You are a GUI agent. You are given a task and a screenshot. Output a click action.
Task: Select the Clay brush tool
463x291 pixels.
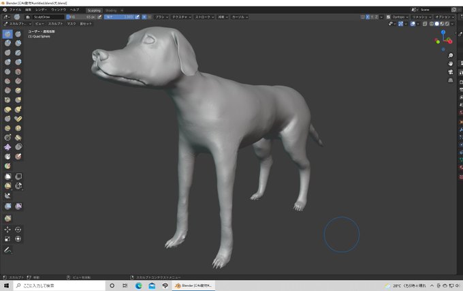[7, 44]
